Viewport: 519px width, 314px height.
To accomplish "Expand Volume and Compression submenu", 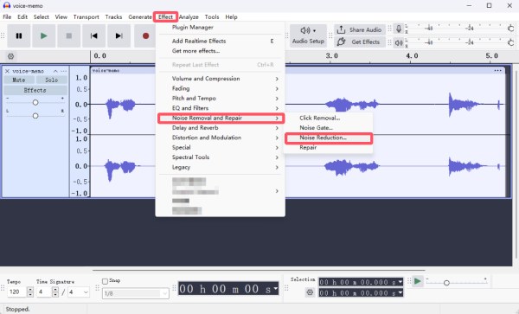I will [x=220, y=79].
